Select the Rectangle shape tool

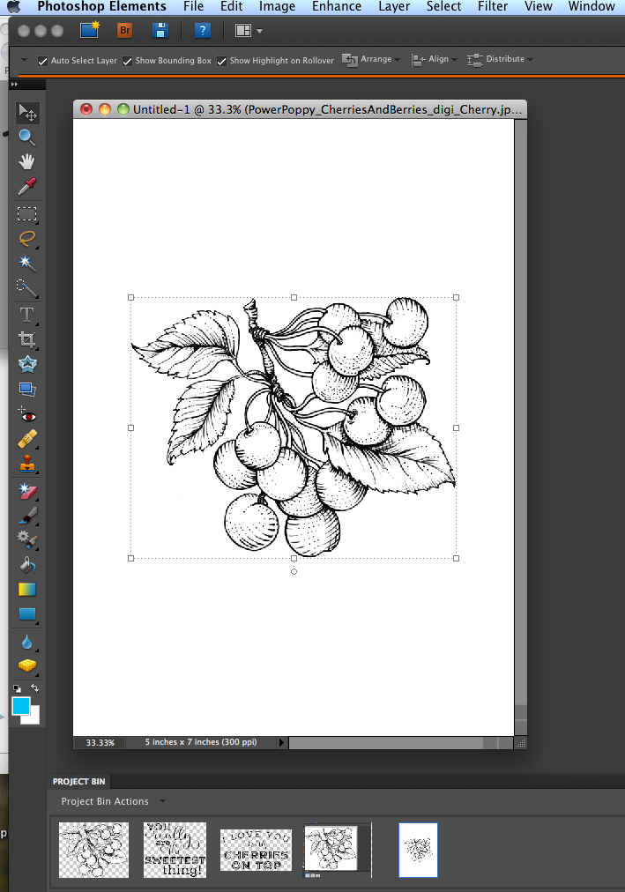(x=26, y=613)
